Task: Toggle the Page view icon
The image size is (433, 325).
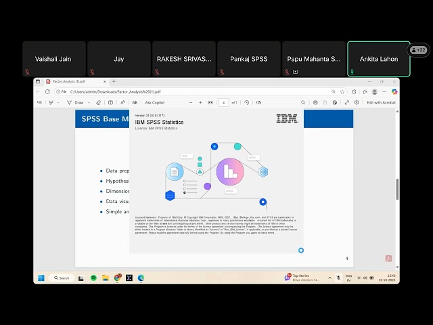Action: pos(258,102)
